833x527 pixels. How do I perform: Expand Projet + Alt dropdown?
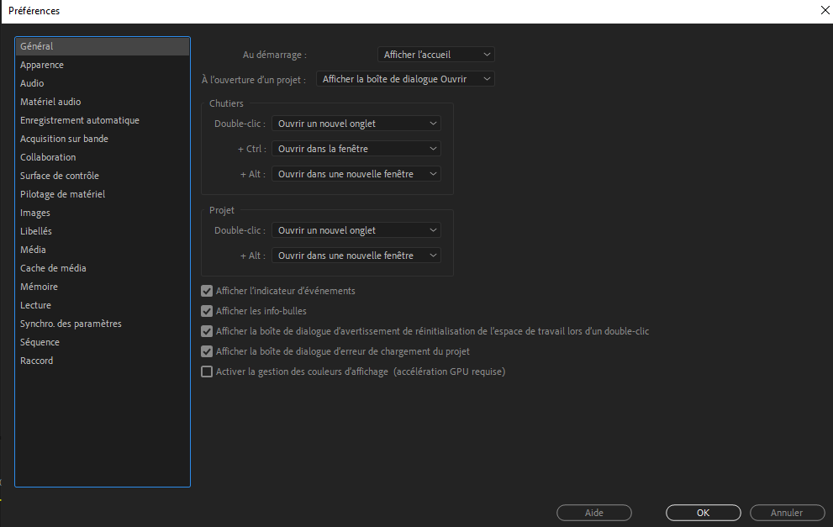click(356, 256)
